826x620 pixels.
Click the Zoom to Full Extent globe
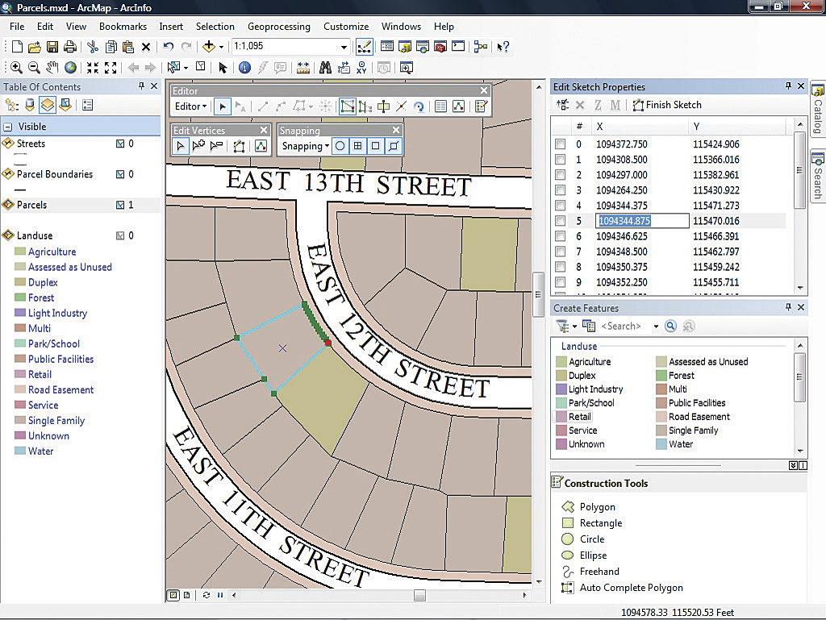tap(71, 68)
